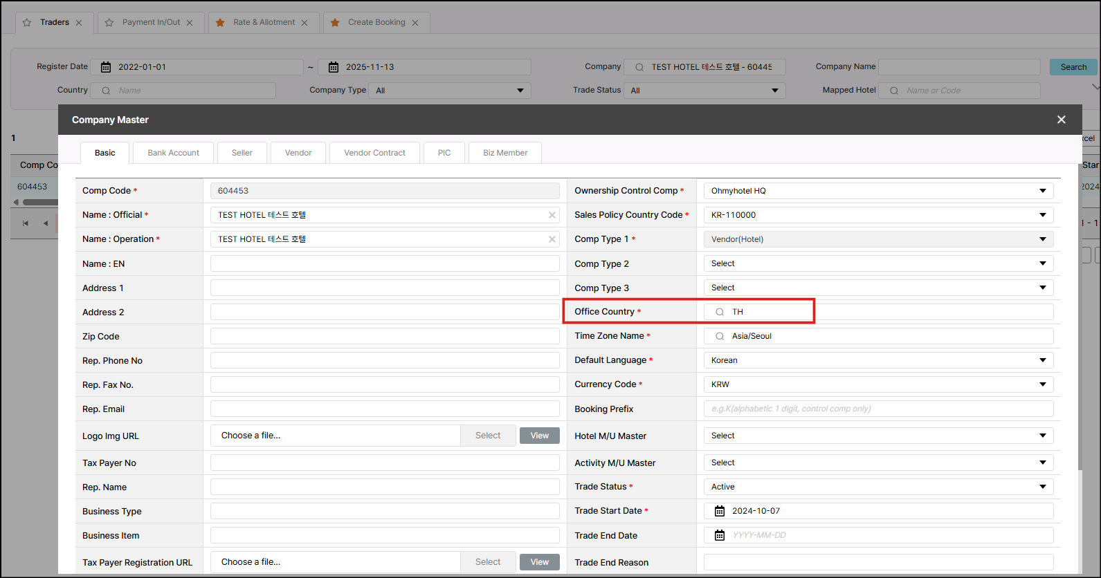This screenshot has height=578, width=1101.
Task: Open the Currency Code dropdown
Action: 1042,384
